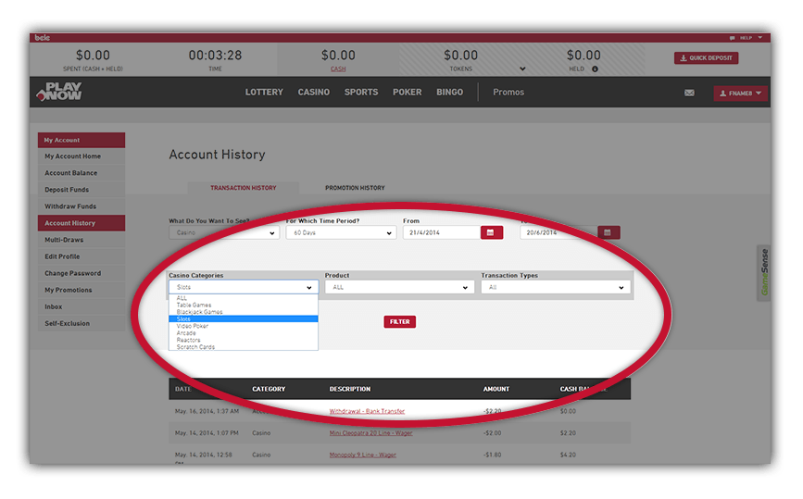Open Edit Profile in sidebar
The width and height of the screenshot is (803, 499).
pos(82,257)
